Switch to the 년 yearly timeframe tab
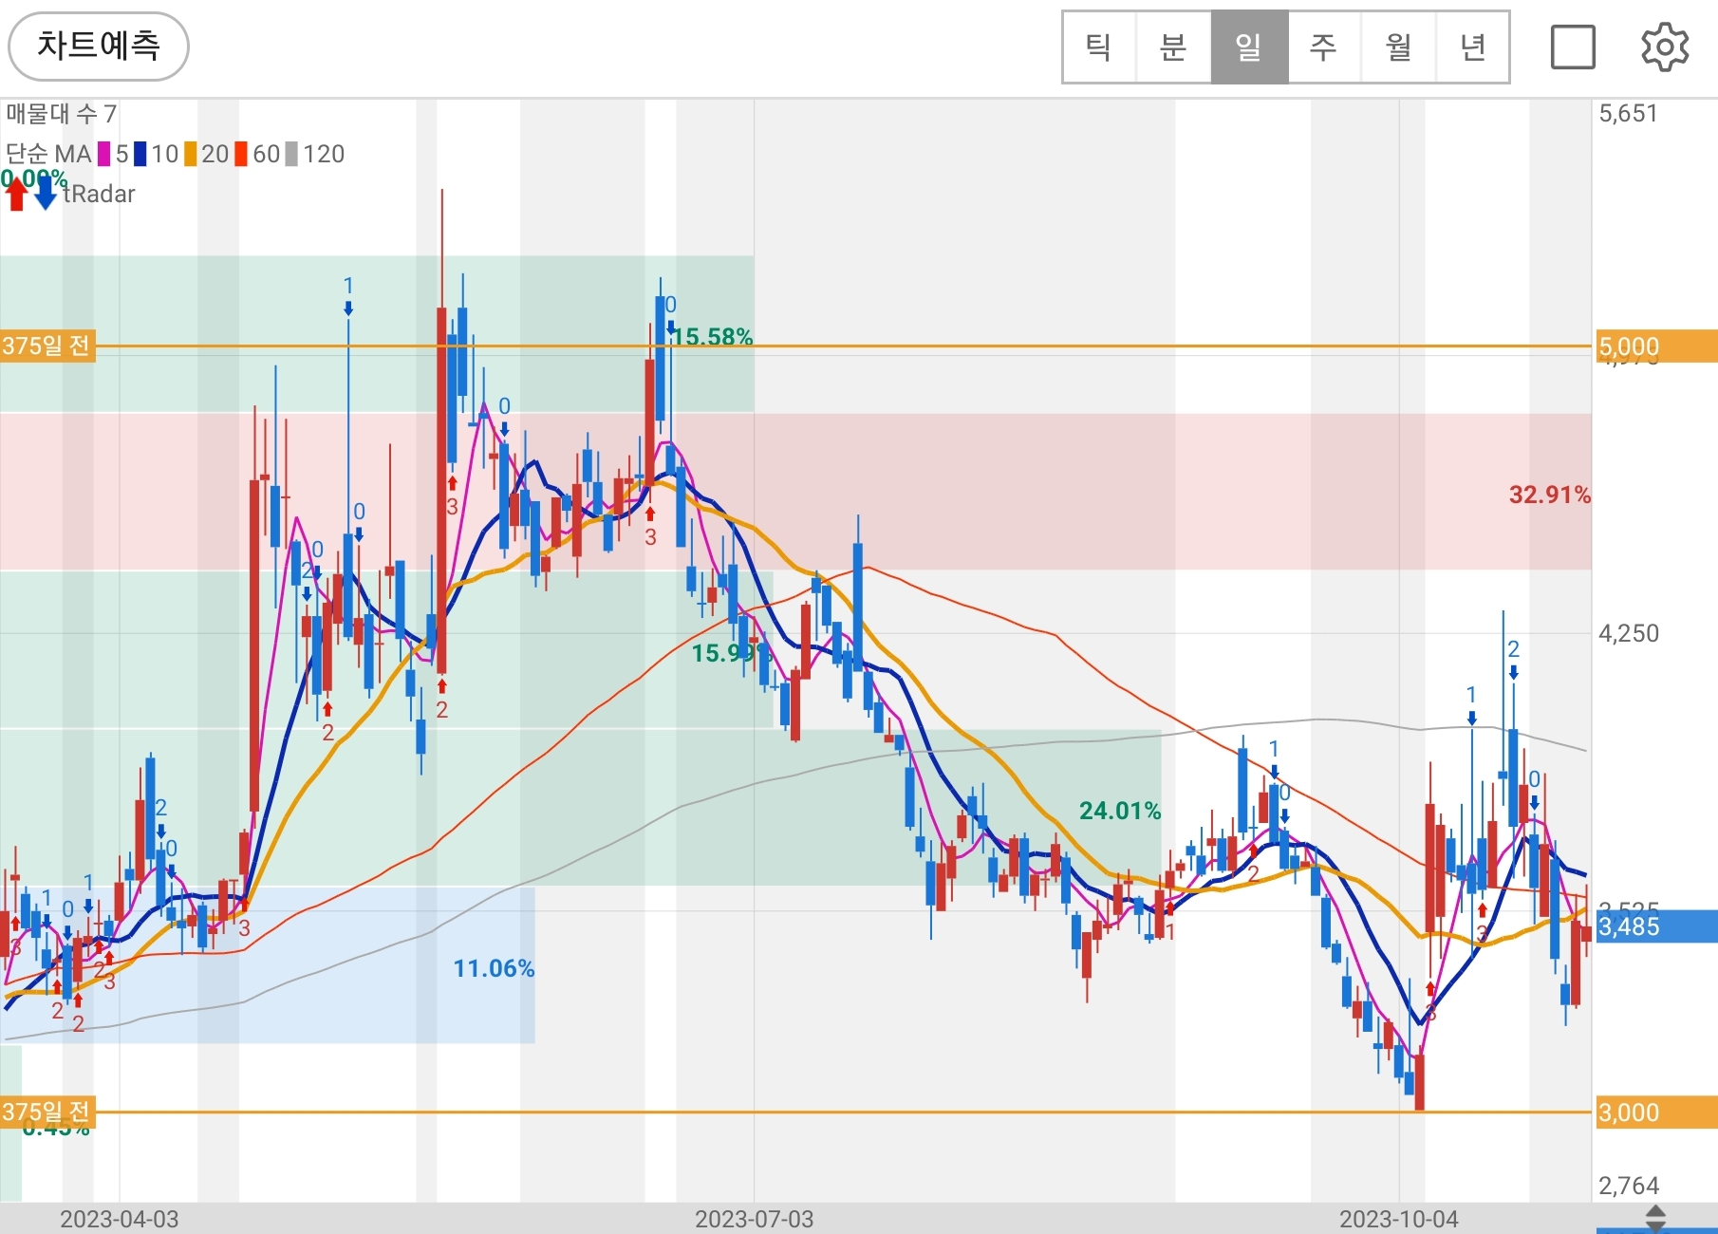This screenshot has height=1234, width=1718. point(1472,47)
